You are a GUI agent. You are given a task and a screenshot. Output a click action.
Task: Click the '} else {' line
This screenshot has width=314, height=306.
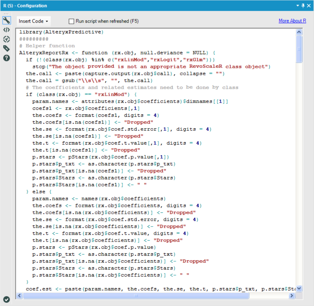[x=39, y=192]
